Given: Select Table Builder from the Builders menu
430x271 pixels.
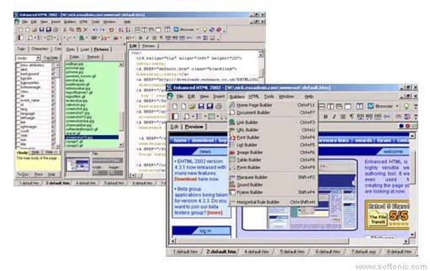Looking at the screenshot, I should [249, 160].
